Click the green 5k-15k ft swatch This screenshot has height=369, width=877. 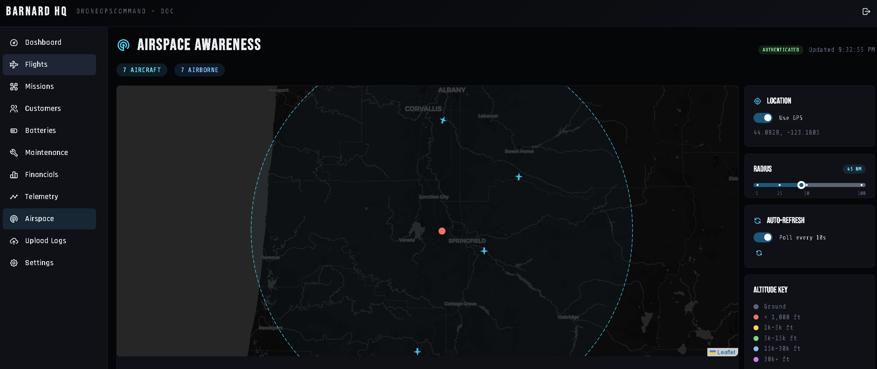tap(756, 338)
